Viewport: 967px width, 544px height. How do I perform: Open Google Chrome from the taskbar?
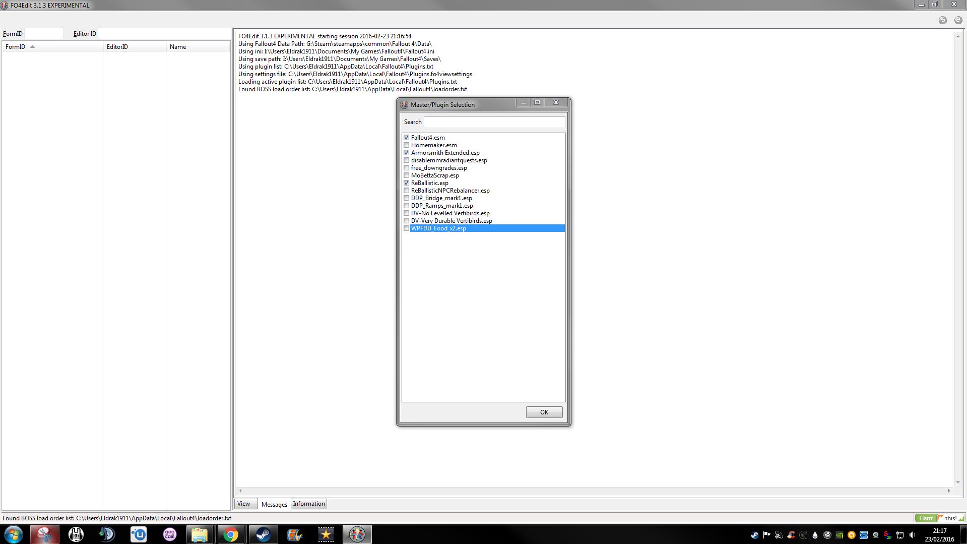[231, 534]
